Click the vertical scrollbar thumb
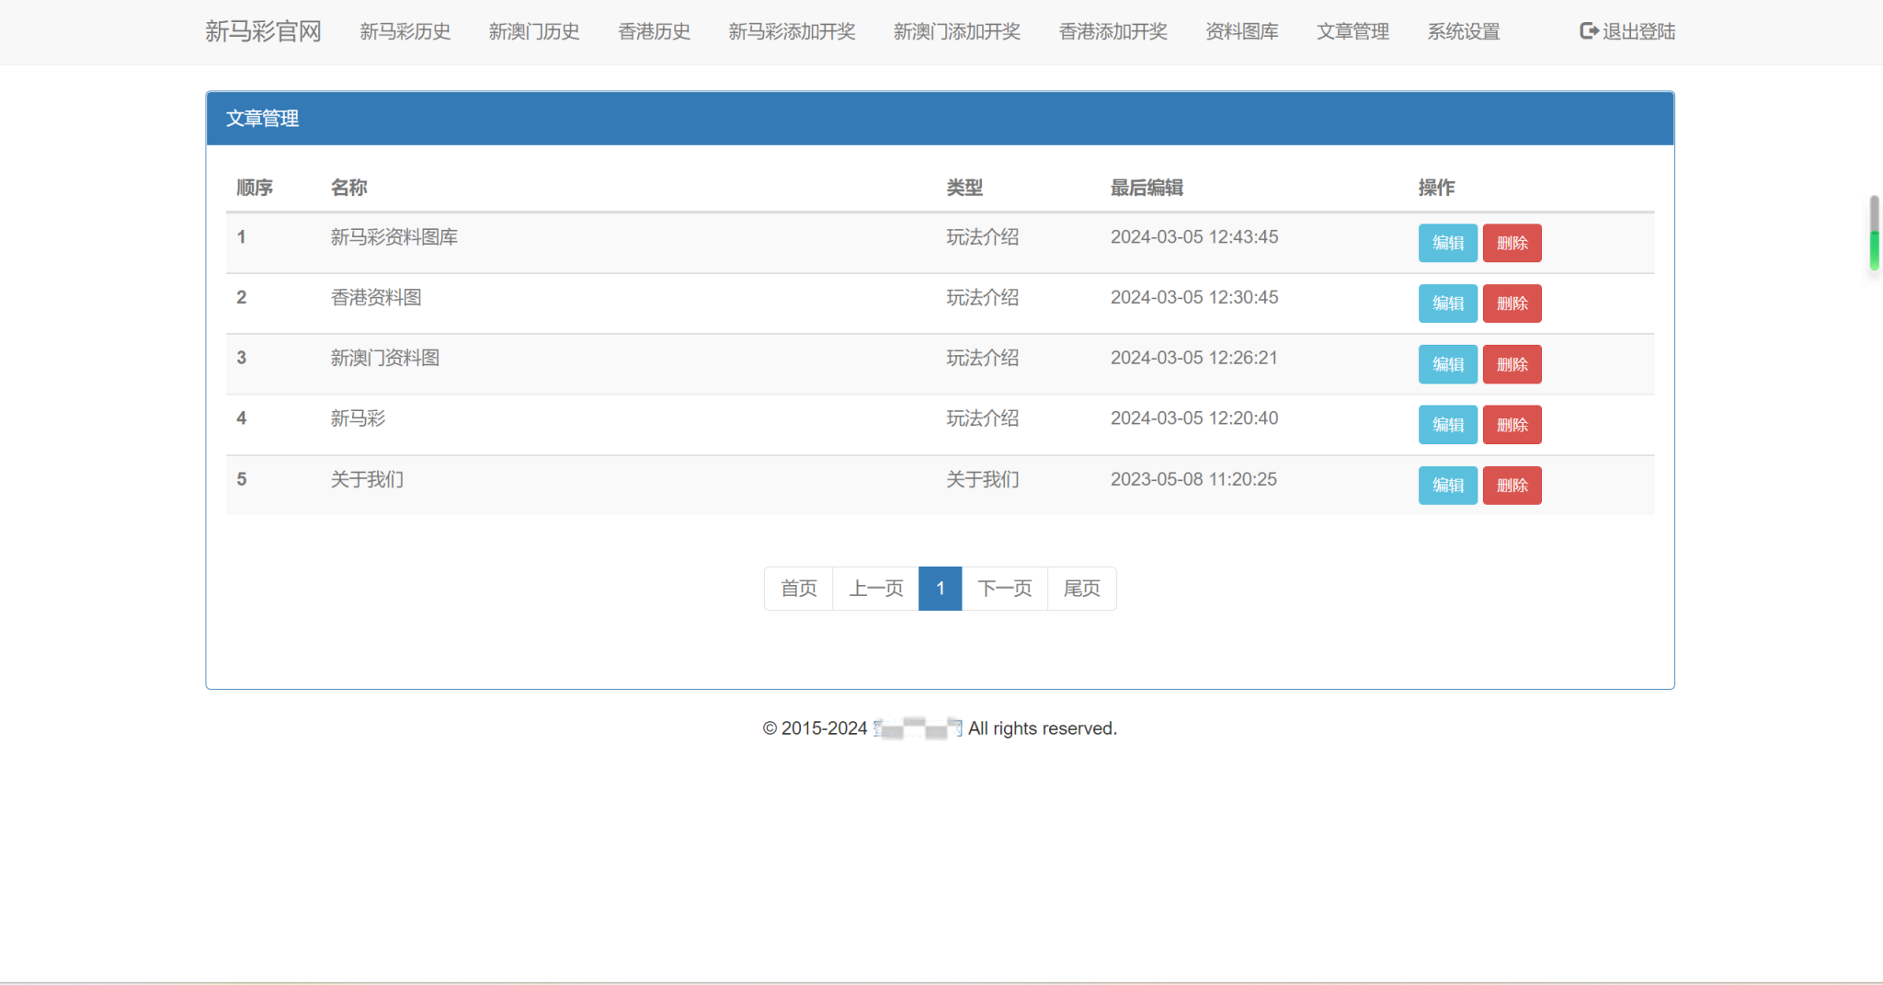 [1874, 233]
